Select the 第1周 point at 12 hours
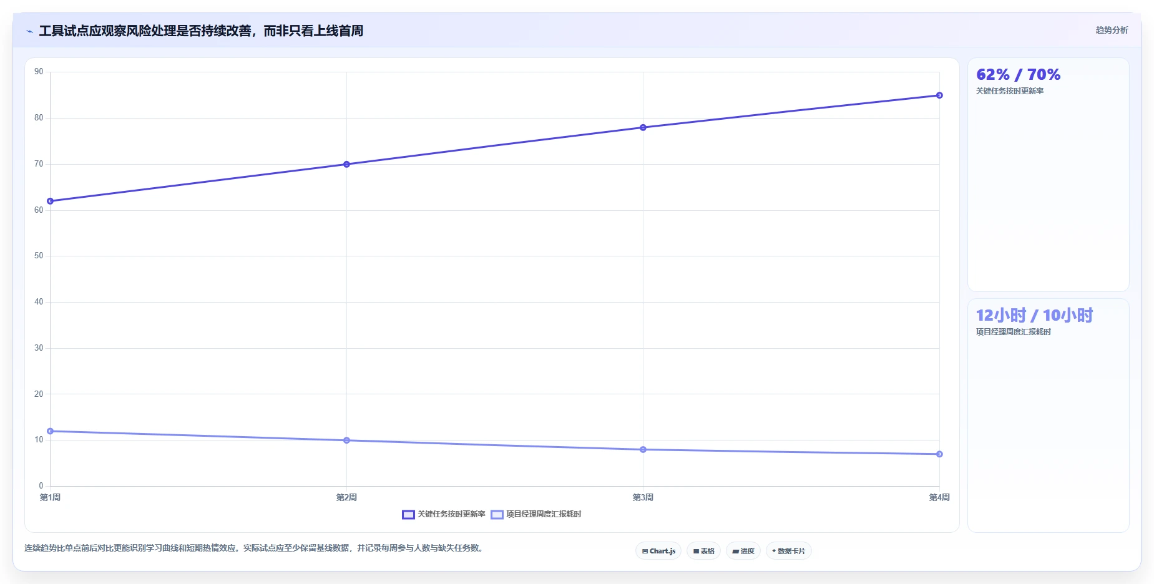This screenshot has height=584, width=1154. 50,431
